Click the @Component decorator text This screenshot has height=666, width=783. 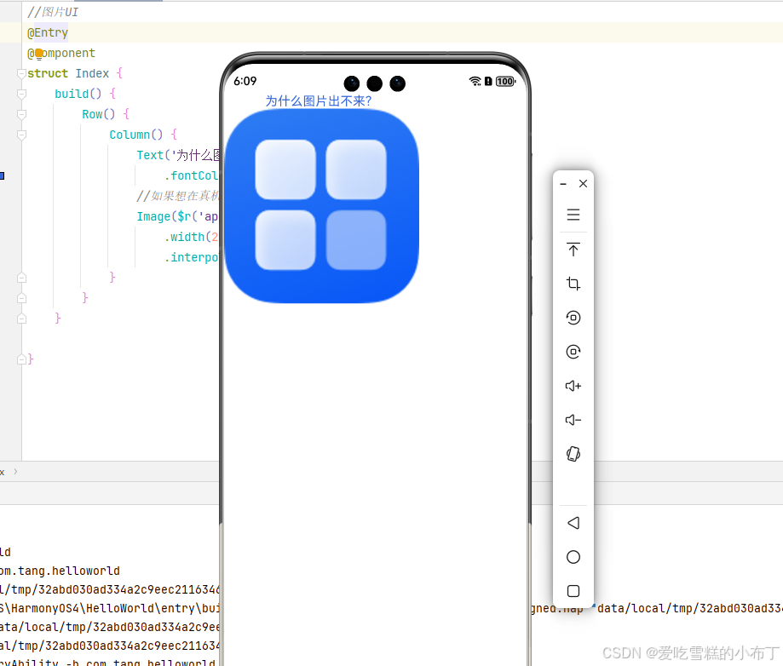pos(61,54)
